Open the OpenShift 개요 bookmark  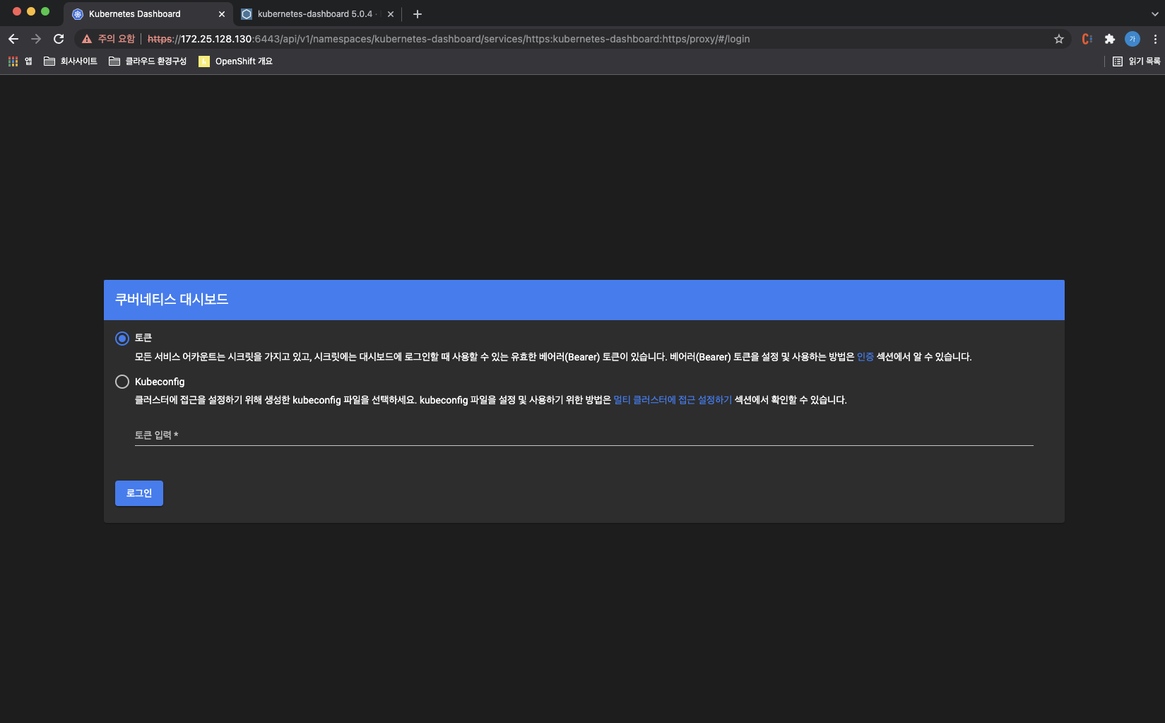(236, 61)
